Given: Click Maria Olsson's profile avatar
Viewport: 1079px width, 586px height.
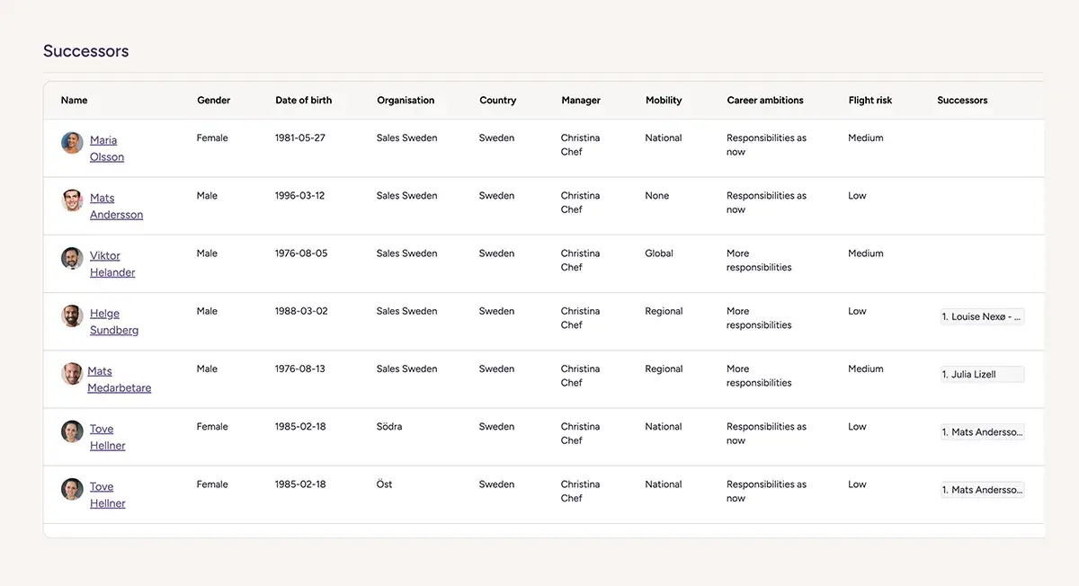Looking at the screenshot, I should 72,143.
